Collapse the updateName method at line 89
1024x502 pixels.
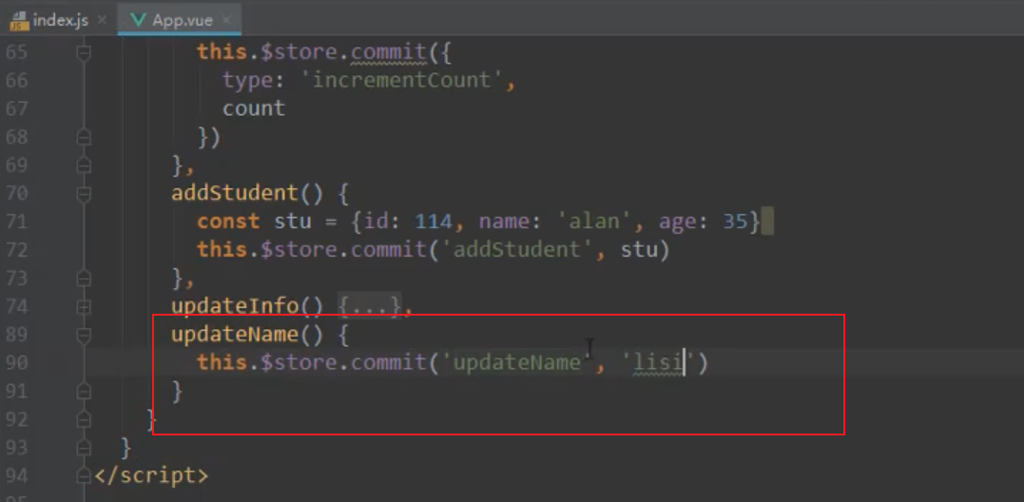click(x=84, y=335)
